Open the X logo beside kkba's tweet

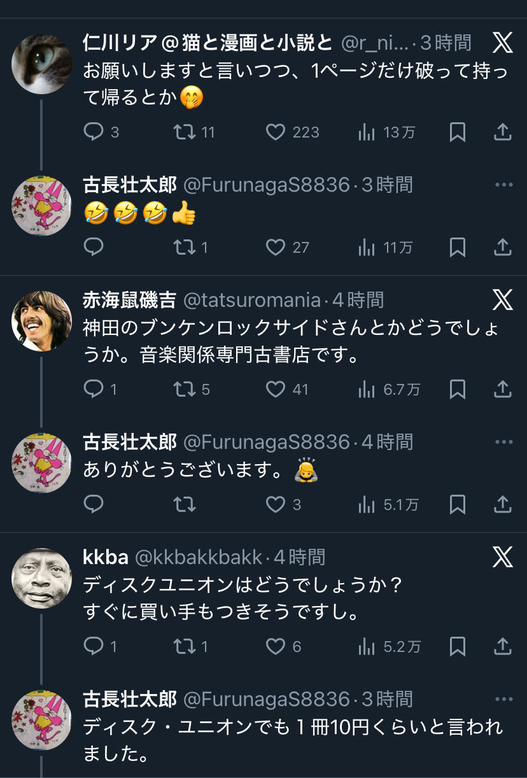(503, 557)
